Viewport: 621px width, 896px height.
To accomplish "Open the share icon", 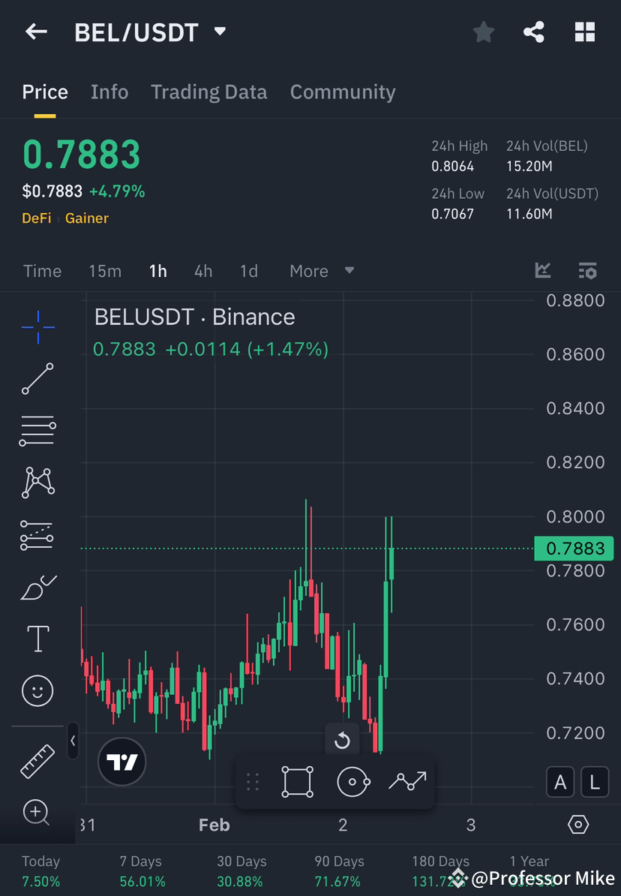I will (533, 32).
